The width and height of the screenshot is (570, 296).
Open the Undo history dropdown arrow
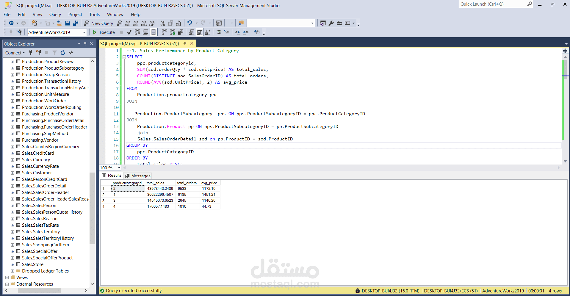point(197,23)
